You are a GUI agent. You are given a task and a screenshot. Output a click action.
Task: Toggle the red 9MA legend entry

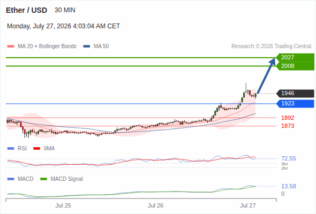pyautogui.click(x=44, y=148)
